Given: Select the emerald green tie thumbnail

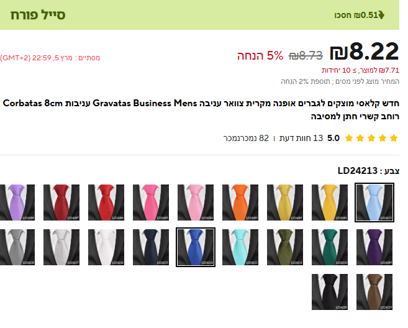Looking at the screenshot, I should (x=330, y=247).
